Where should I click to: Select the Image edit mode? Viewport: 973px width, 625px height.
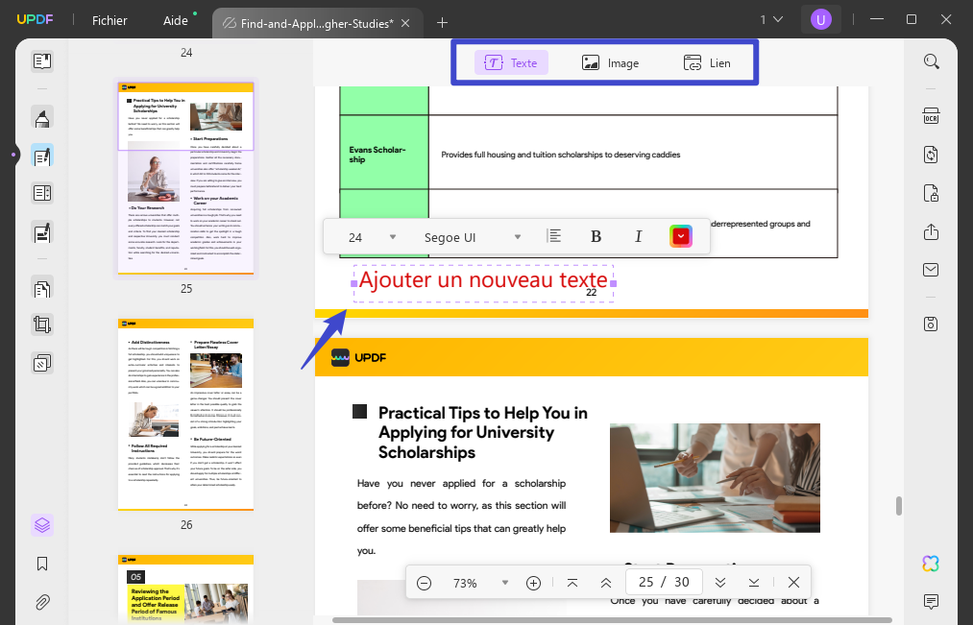[x=610, y=62]
